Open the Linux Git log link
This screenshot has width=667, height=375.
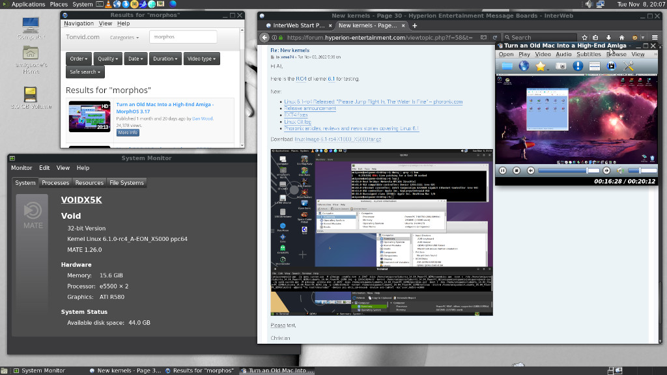(x=297, y=122)
